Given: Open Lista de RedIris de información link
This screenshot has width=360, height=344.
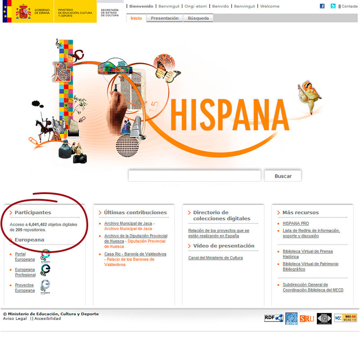Looking at the screenshot, I should pos(311,233).
